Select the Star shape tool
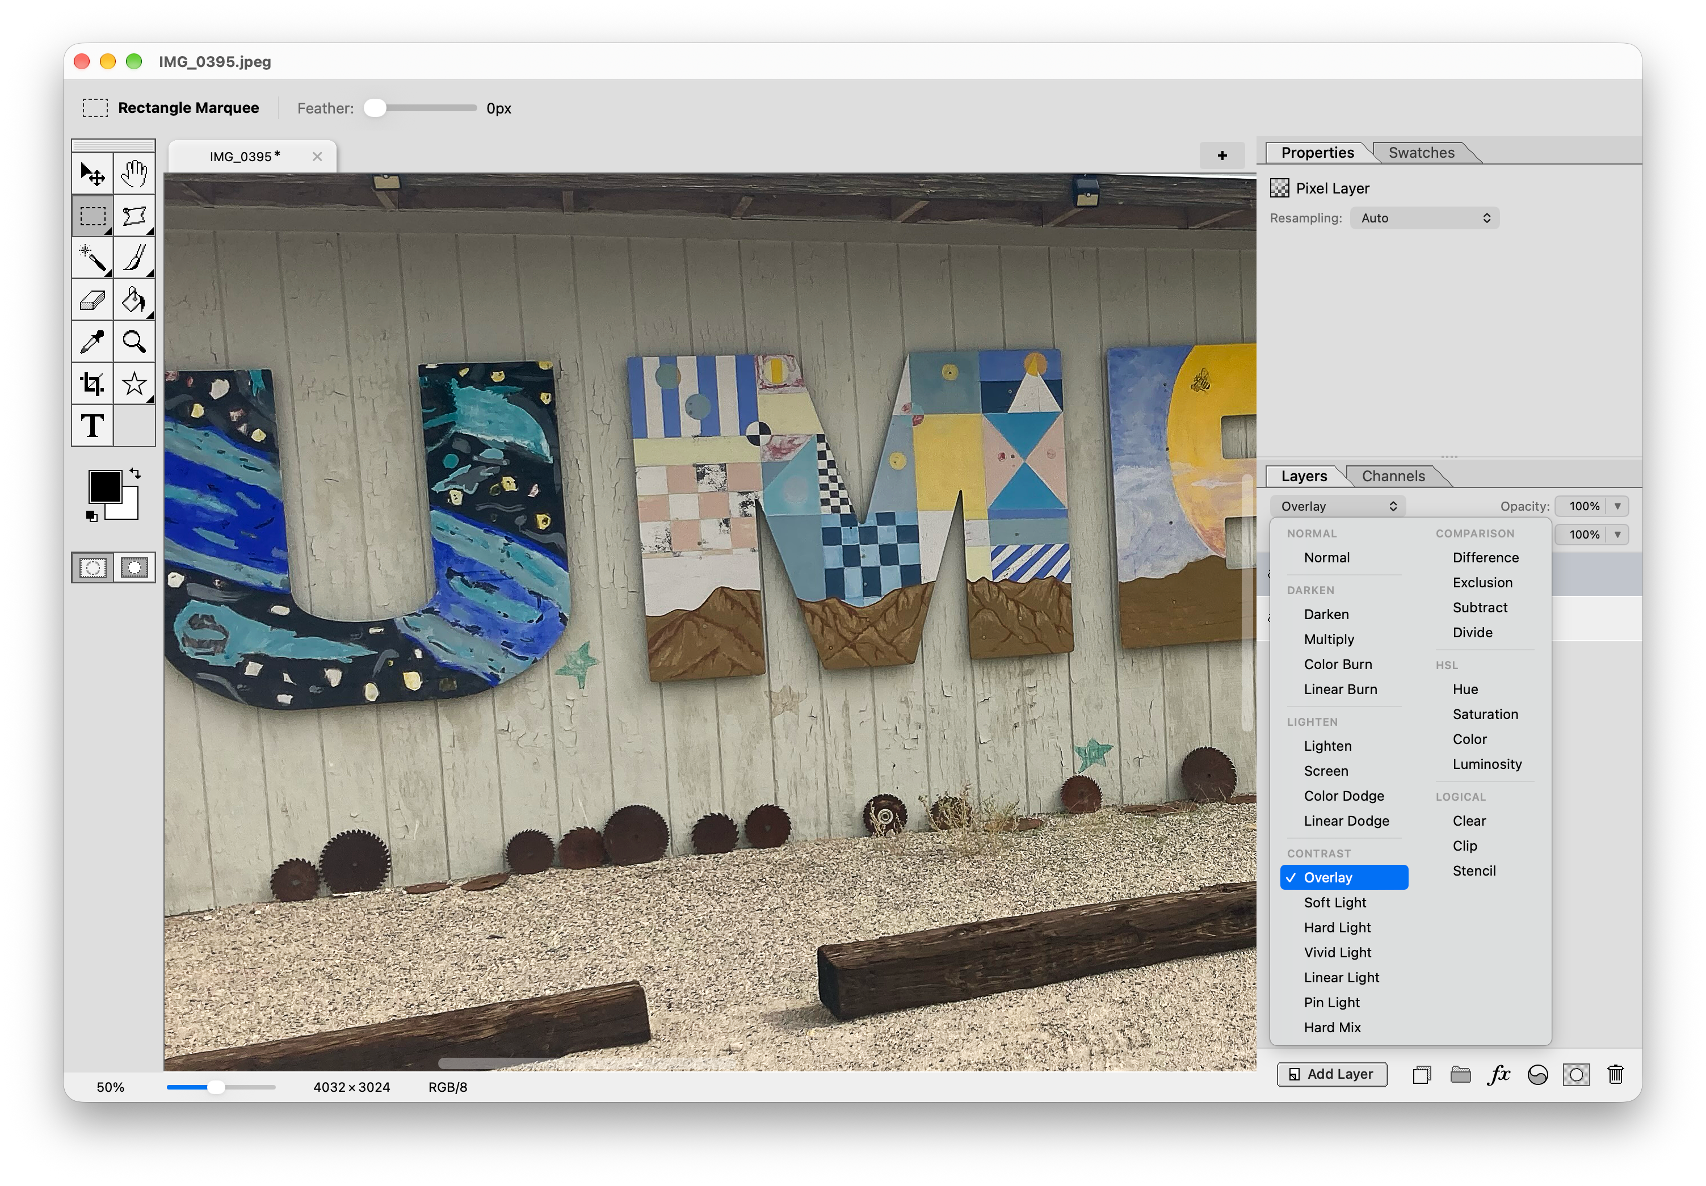The height and width of the screenshot is (1186, 1706). (135, 384)
